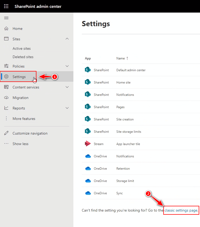
Task: Click SharePoint icon in Site storage limits row
Action: [88, 131]
